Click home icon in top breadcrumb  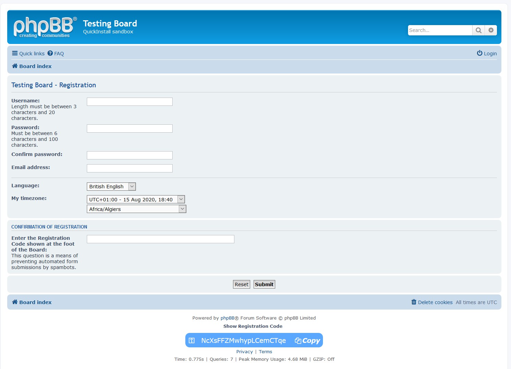click(15, 66)
